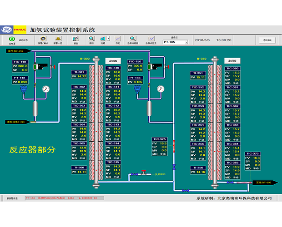The height and width of the screenshot is (227, 282).
Task: Open the alarm acknowledge icon
Action: [x=43, y=39]
